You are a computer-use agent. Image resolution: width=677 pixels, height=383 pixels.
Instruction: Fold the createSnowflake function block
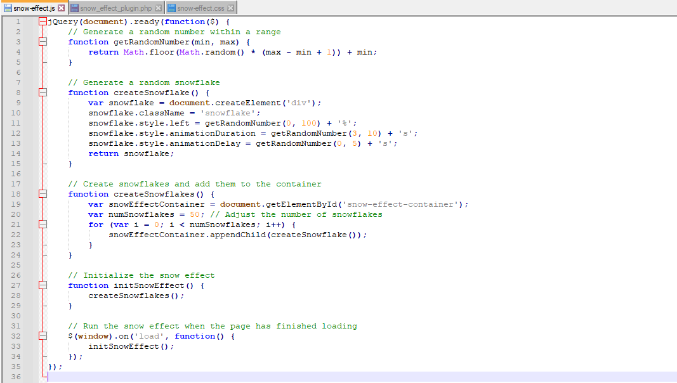click(43, 93)
